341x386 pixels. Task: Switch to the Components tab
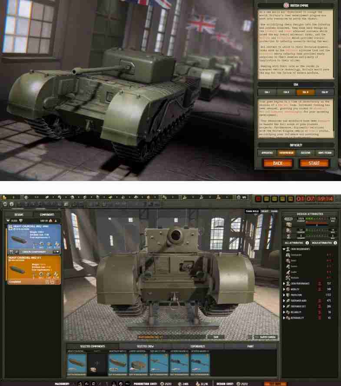click(x=47, y=214)
